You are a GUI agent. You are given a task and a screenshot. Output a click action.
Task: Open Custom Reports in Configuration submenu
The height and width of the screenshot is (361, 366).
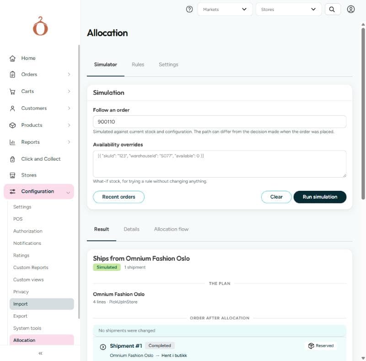[x=31, y=267]
